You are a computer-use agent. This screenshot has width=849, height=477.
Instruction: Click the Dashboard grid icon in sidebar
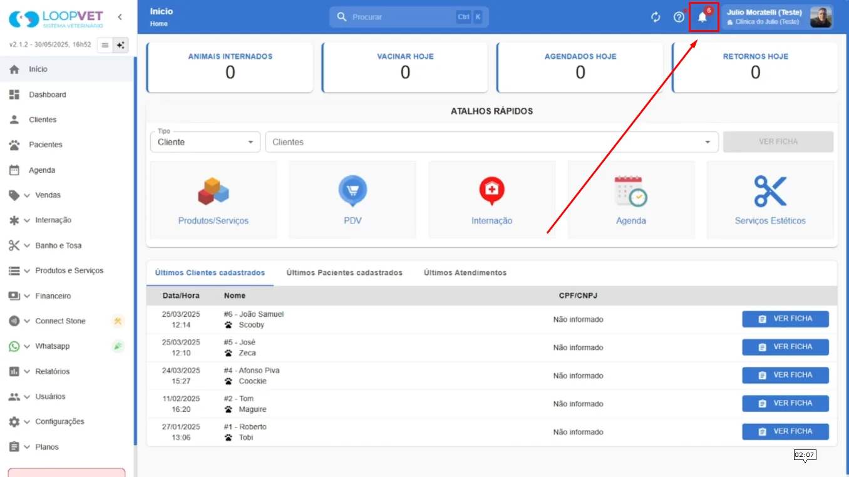[x=14, y=95]
